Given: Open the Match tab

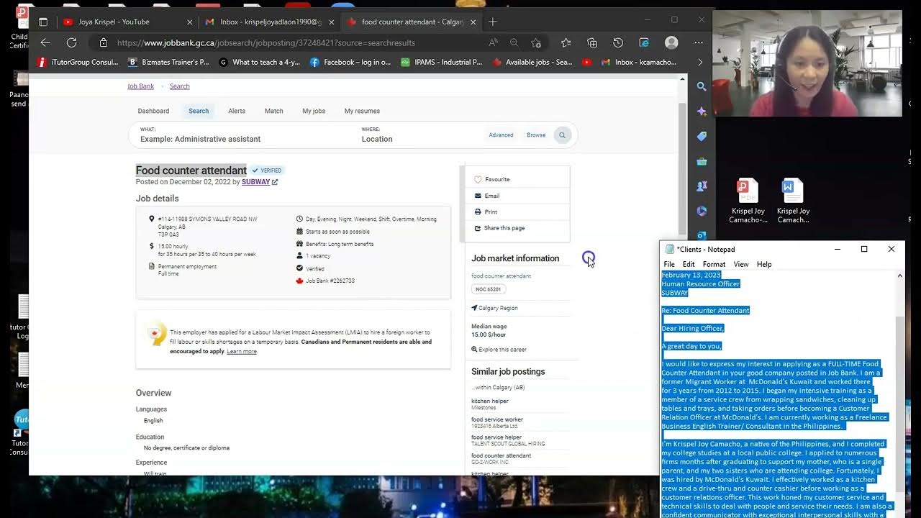Looking at the screenshot, I should point(274,111).
